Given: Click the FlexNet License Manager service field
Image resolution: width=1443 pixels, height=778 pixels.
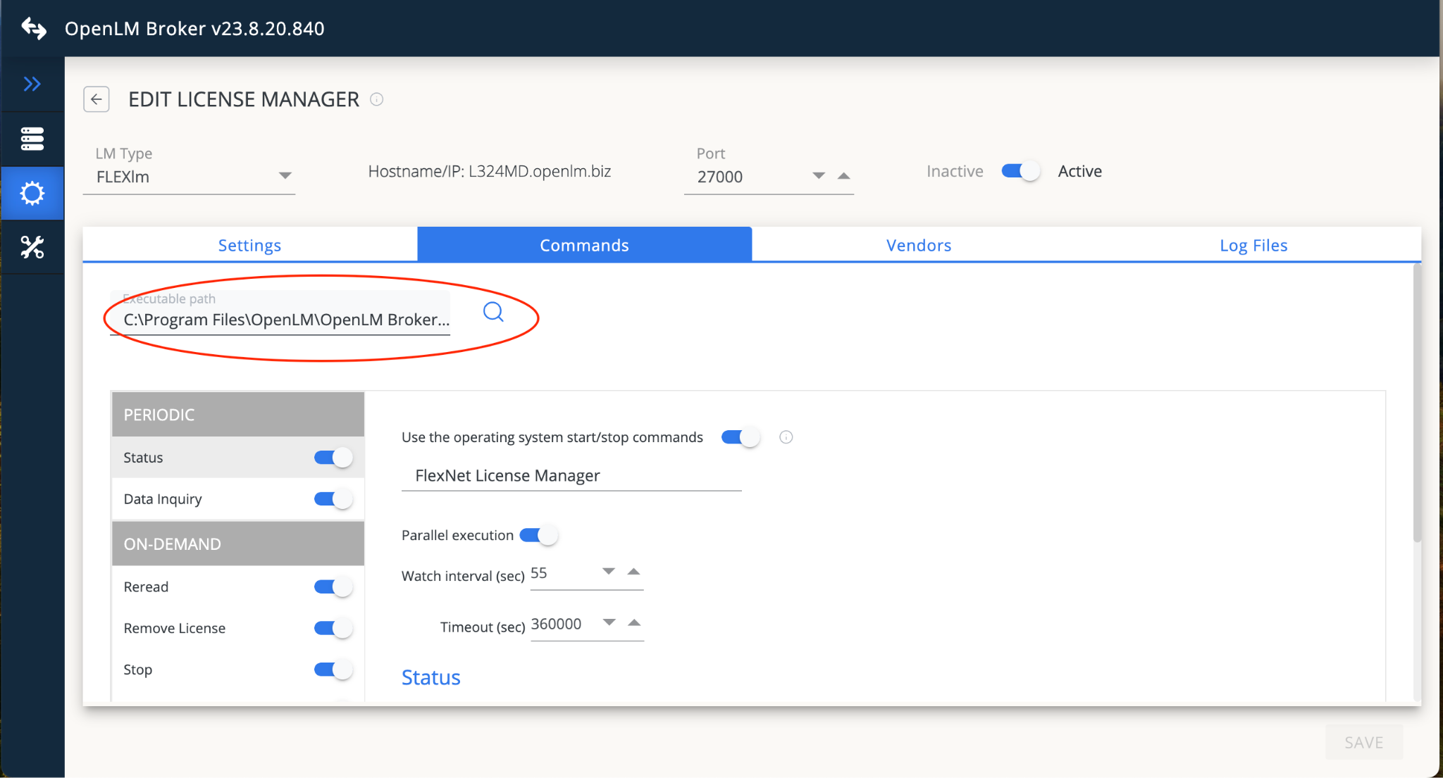Looking at the screenshot, I should coord(571,476).
